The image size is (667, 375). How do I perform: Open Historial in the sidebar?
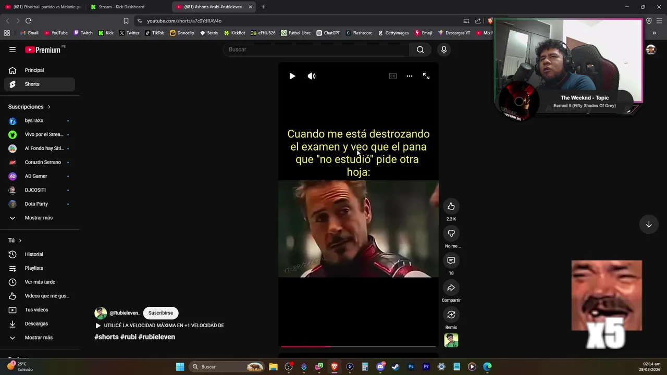(40, 254)
